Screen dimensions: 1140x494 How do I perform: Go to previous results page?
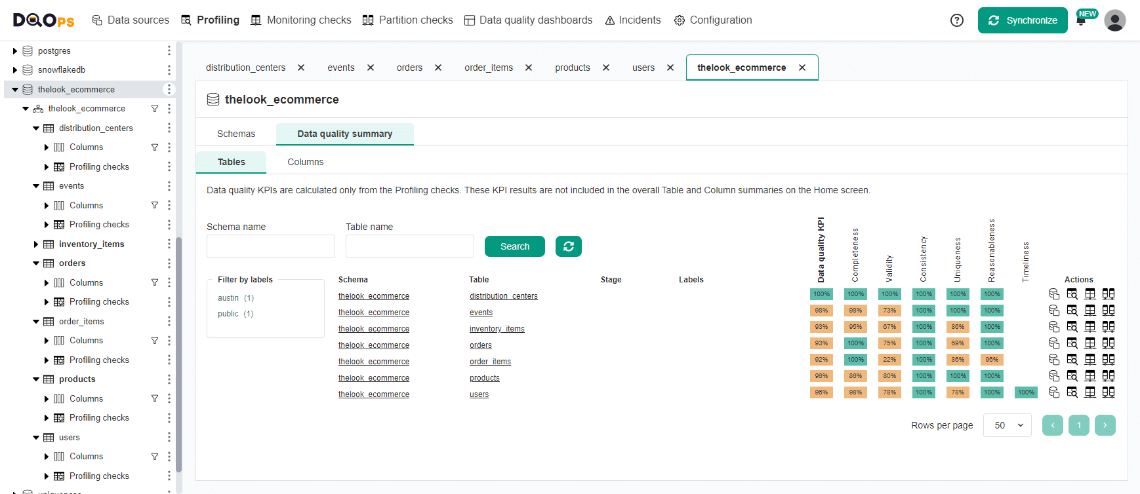1053,425
